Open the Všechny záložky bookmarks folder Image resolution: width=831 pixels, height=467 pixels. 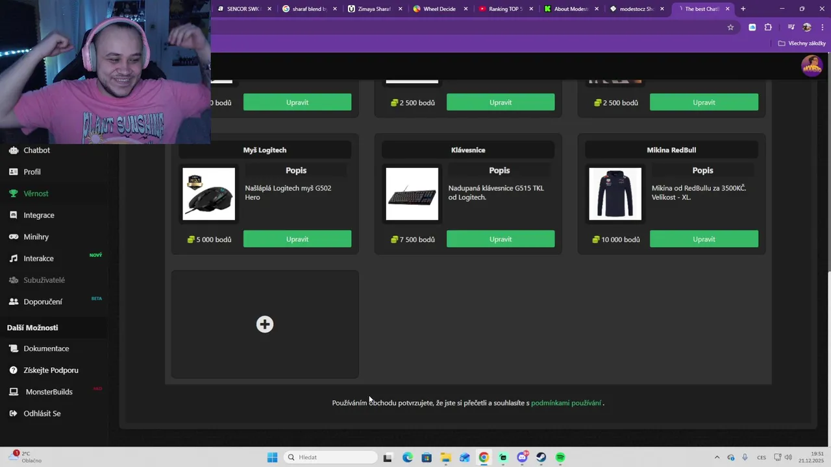[802, 43]
